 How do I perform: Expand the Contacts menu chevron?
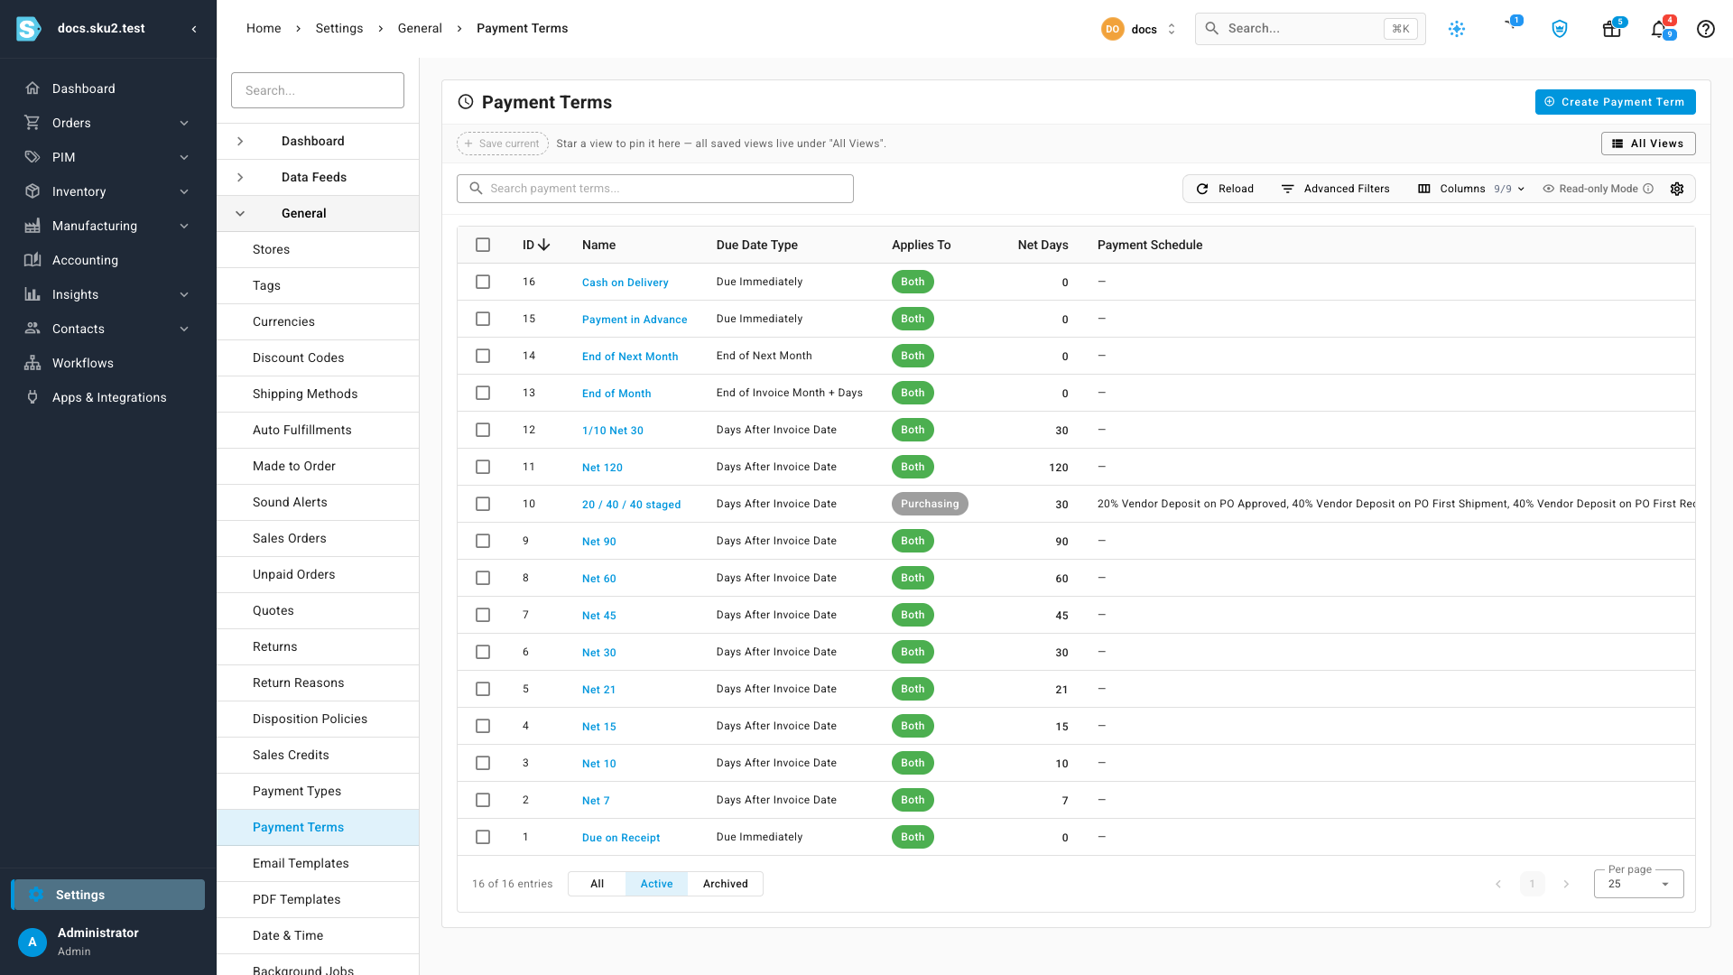pyautogui.click(x=184, y=329)
